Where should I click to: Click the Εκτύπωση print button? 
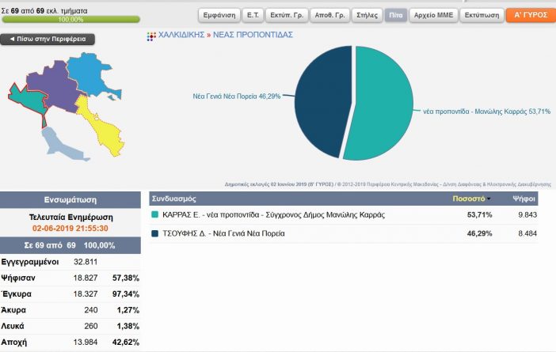point(482,15)
